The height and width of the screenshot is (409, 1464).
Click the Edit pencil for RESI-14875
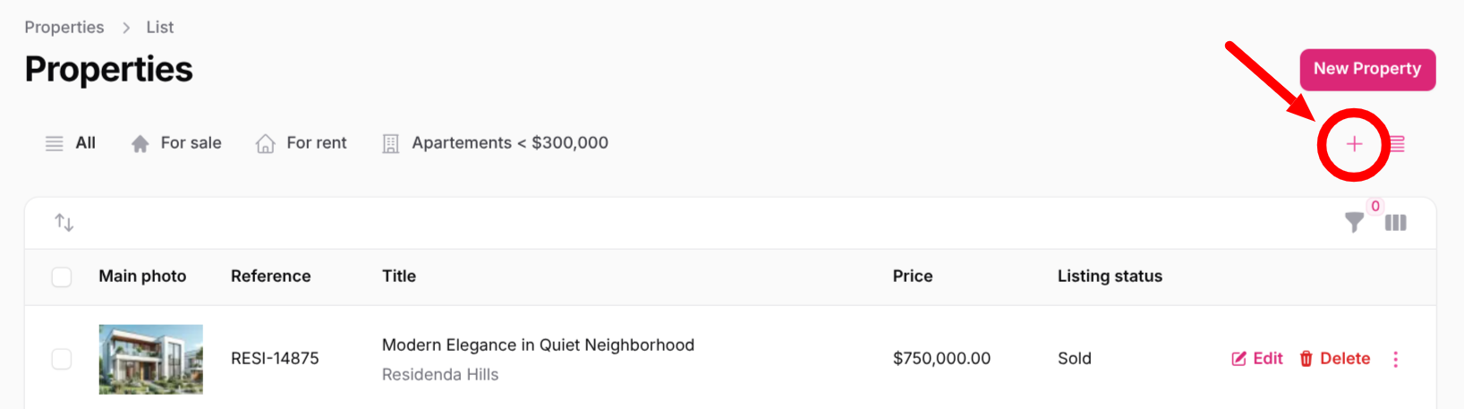(1257, 359)
